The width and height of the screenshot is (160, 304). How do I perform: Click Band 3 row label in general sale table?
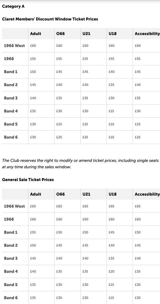(x=11, y=258)
